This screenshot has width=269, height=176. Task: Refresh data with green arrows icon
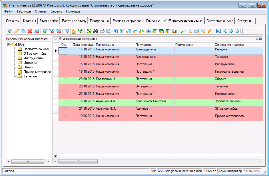tap(89, 31)
